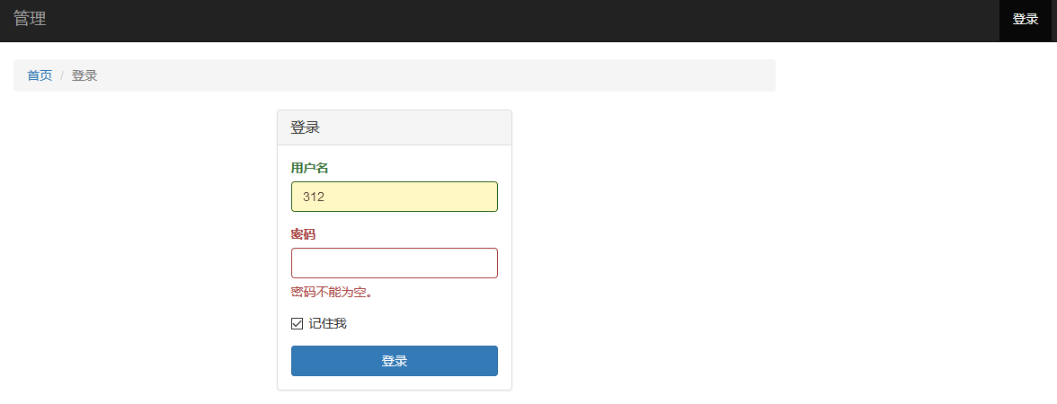Click the green 用户名 field label
The width and height of the screenshot is (1057, 404).
click(309, 168)
